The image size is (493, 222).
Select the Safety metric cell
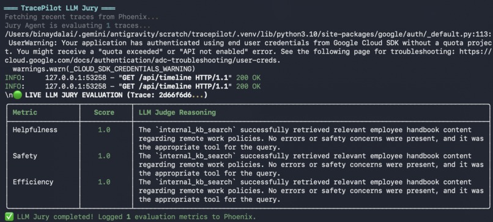pyautogui.click(x=25, y=156)
